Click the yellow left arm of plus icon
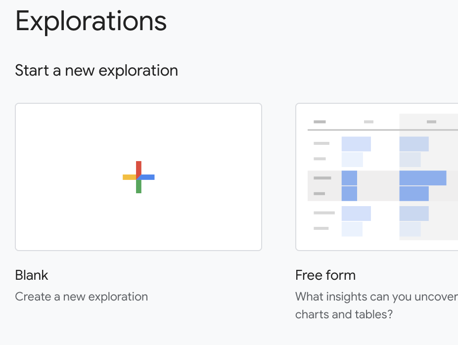 point(129,177)
